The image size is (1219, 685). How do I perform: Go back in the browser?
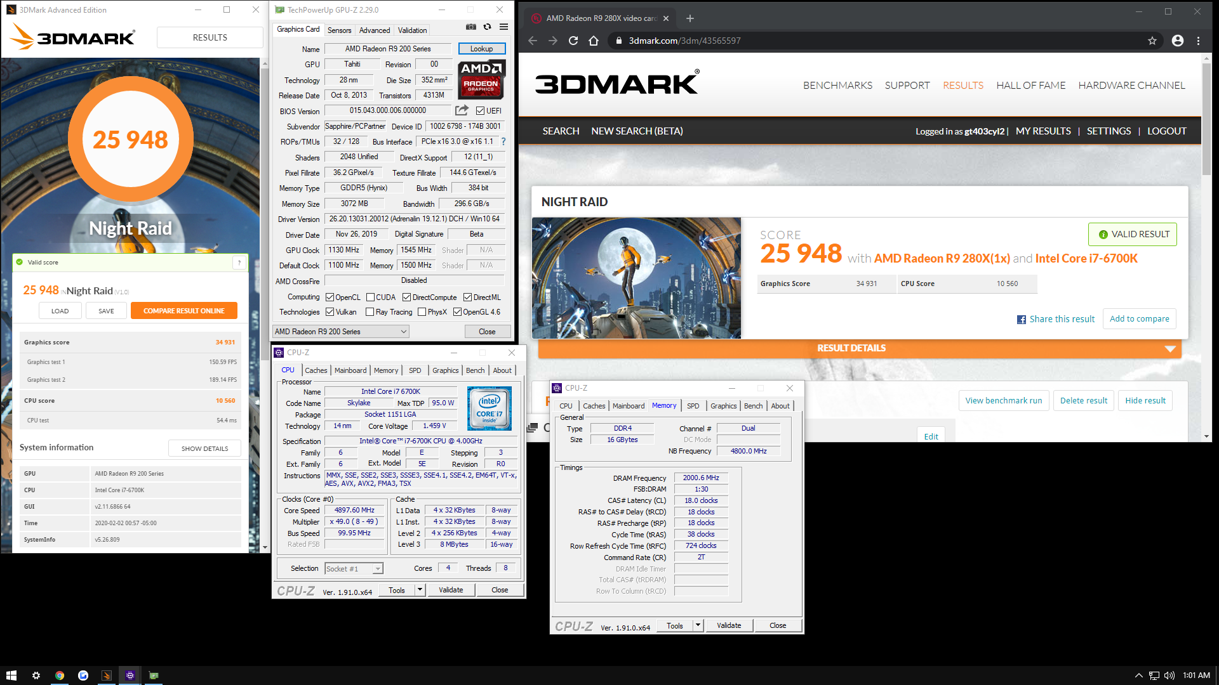(x=533, y=41)
